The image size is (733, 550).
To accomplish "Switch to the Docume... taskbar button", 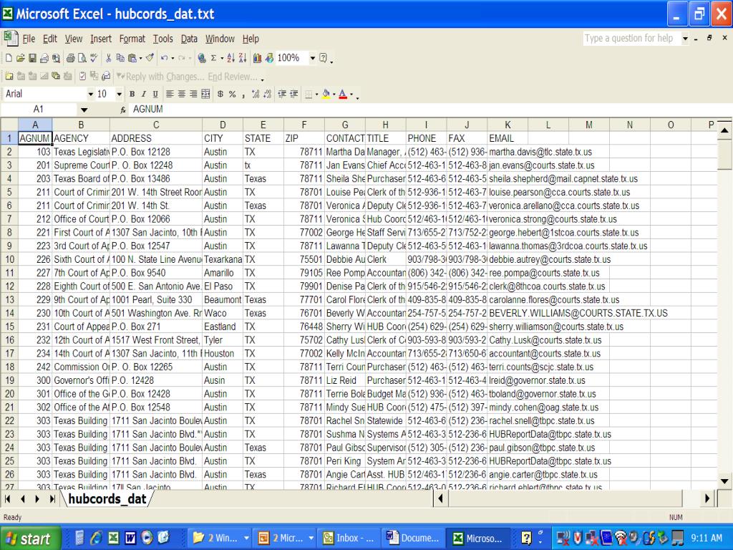I will pos(412,539).
